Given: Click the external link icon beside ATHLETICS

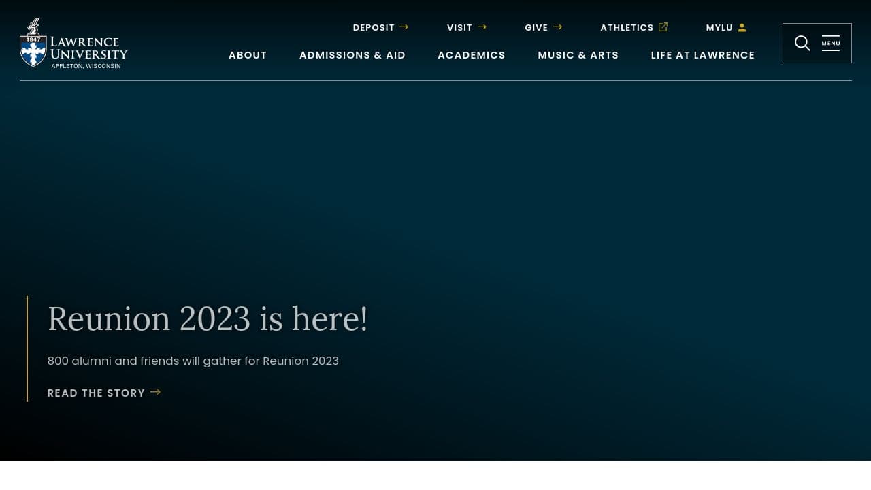Looking at the screenshot, I should [x=663, y=27].
